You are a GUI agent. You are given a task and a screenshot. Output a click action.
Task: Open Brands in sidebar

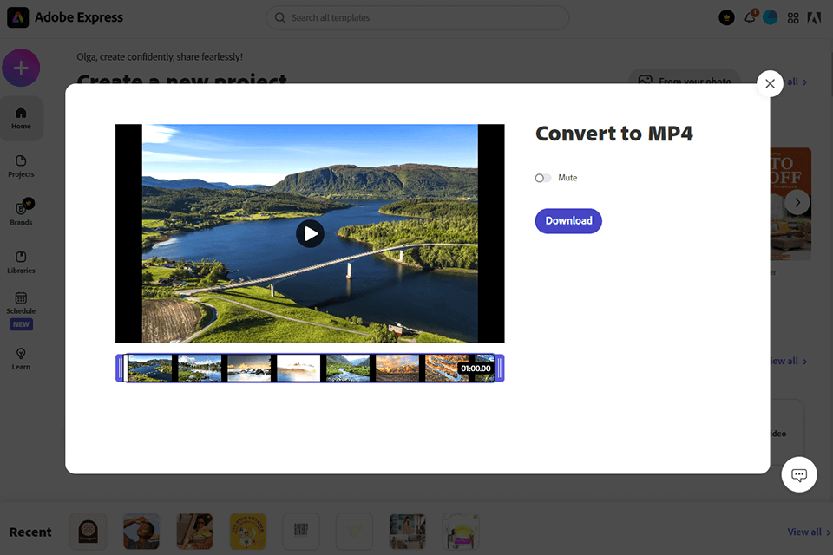click(21, 212)
